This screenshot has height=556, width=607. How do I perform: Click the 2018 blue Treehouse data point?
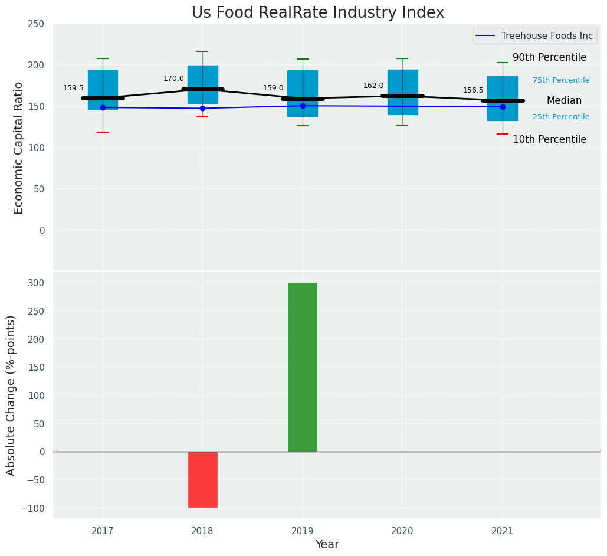point(202,108)
